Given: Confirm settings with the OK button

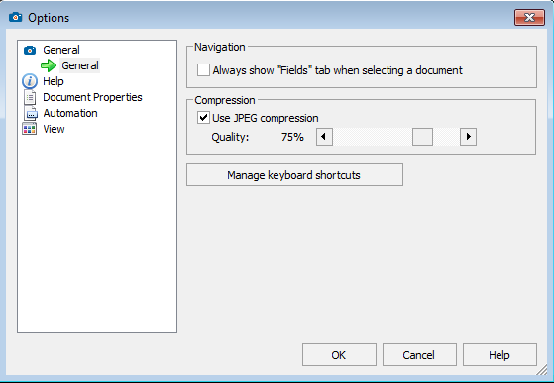Looking at the screenshot, I should pyautogui.click(x=339, y=354).
